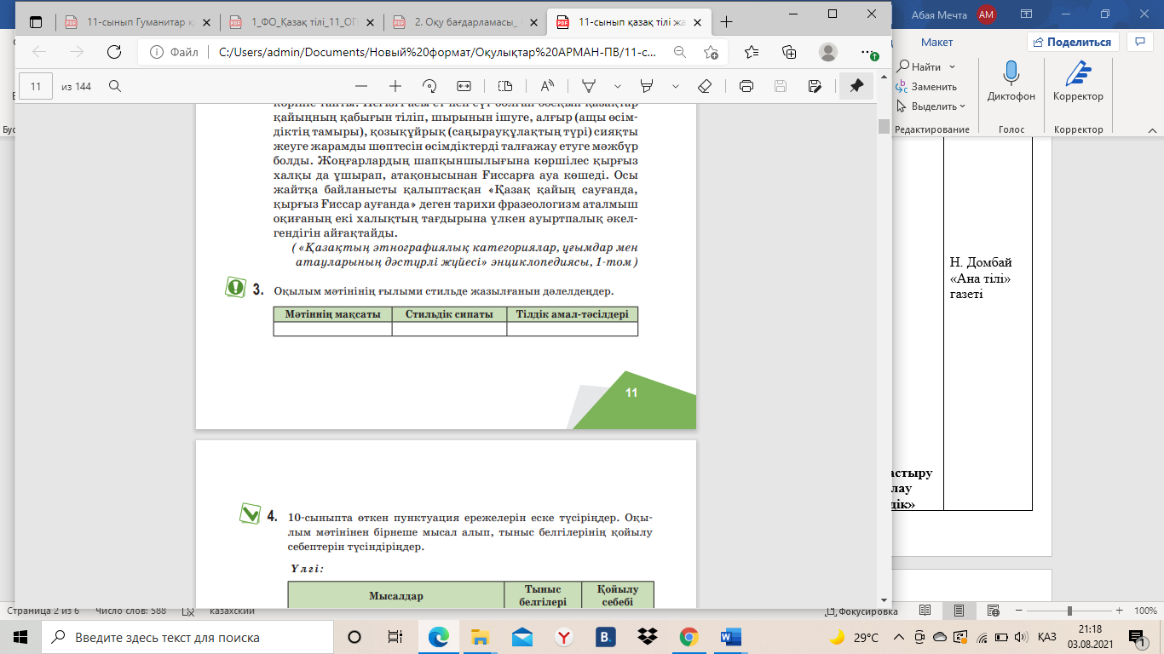Switch Word to Read Mode view

pyautogui.click(x=925, y=611)
